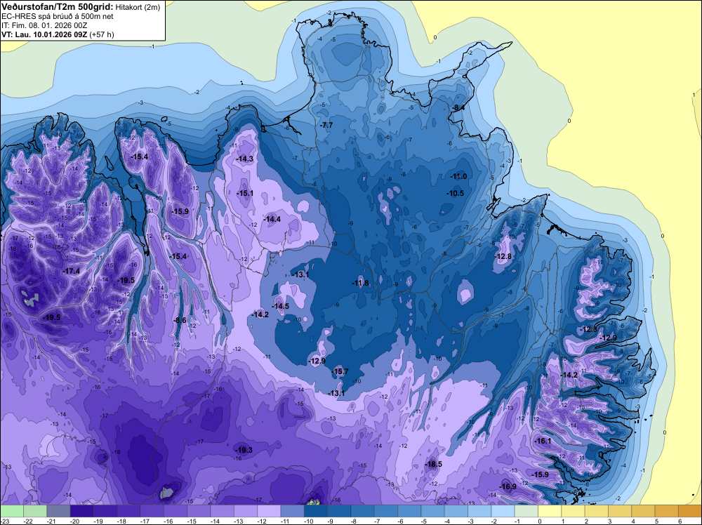The height and width of the screenshot is (525, 702).
Task: Select the temperature value -18.5
Action: click(433, 464)
